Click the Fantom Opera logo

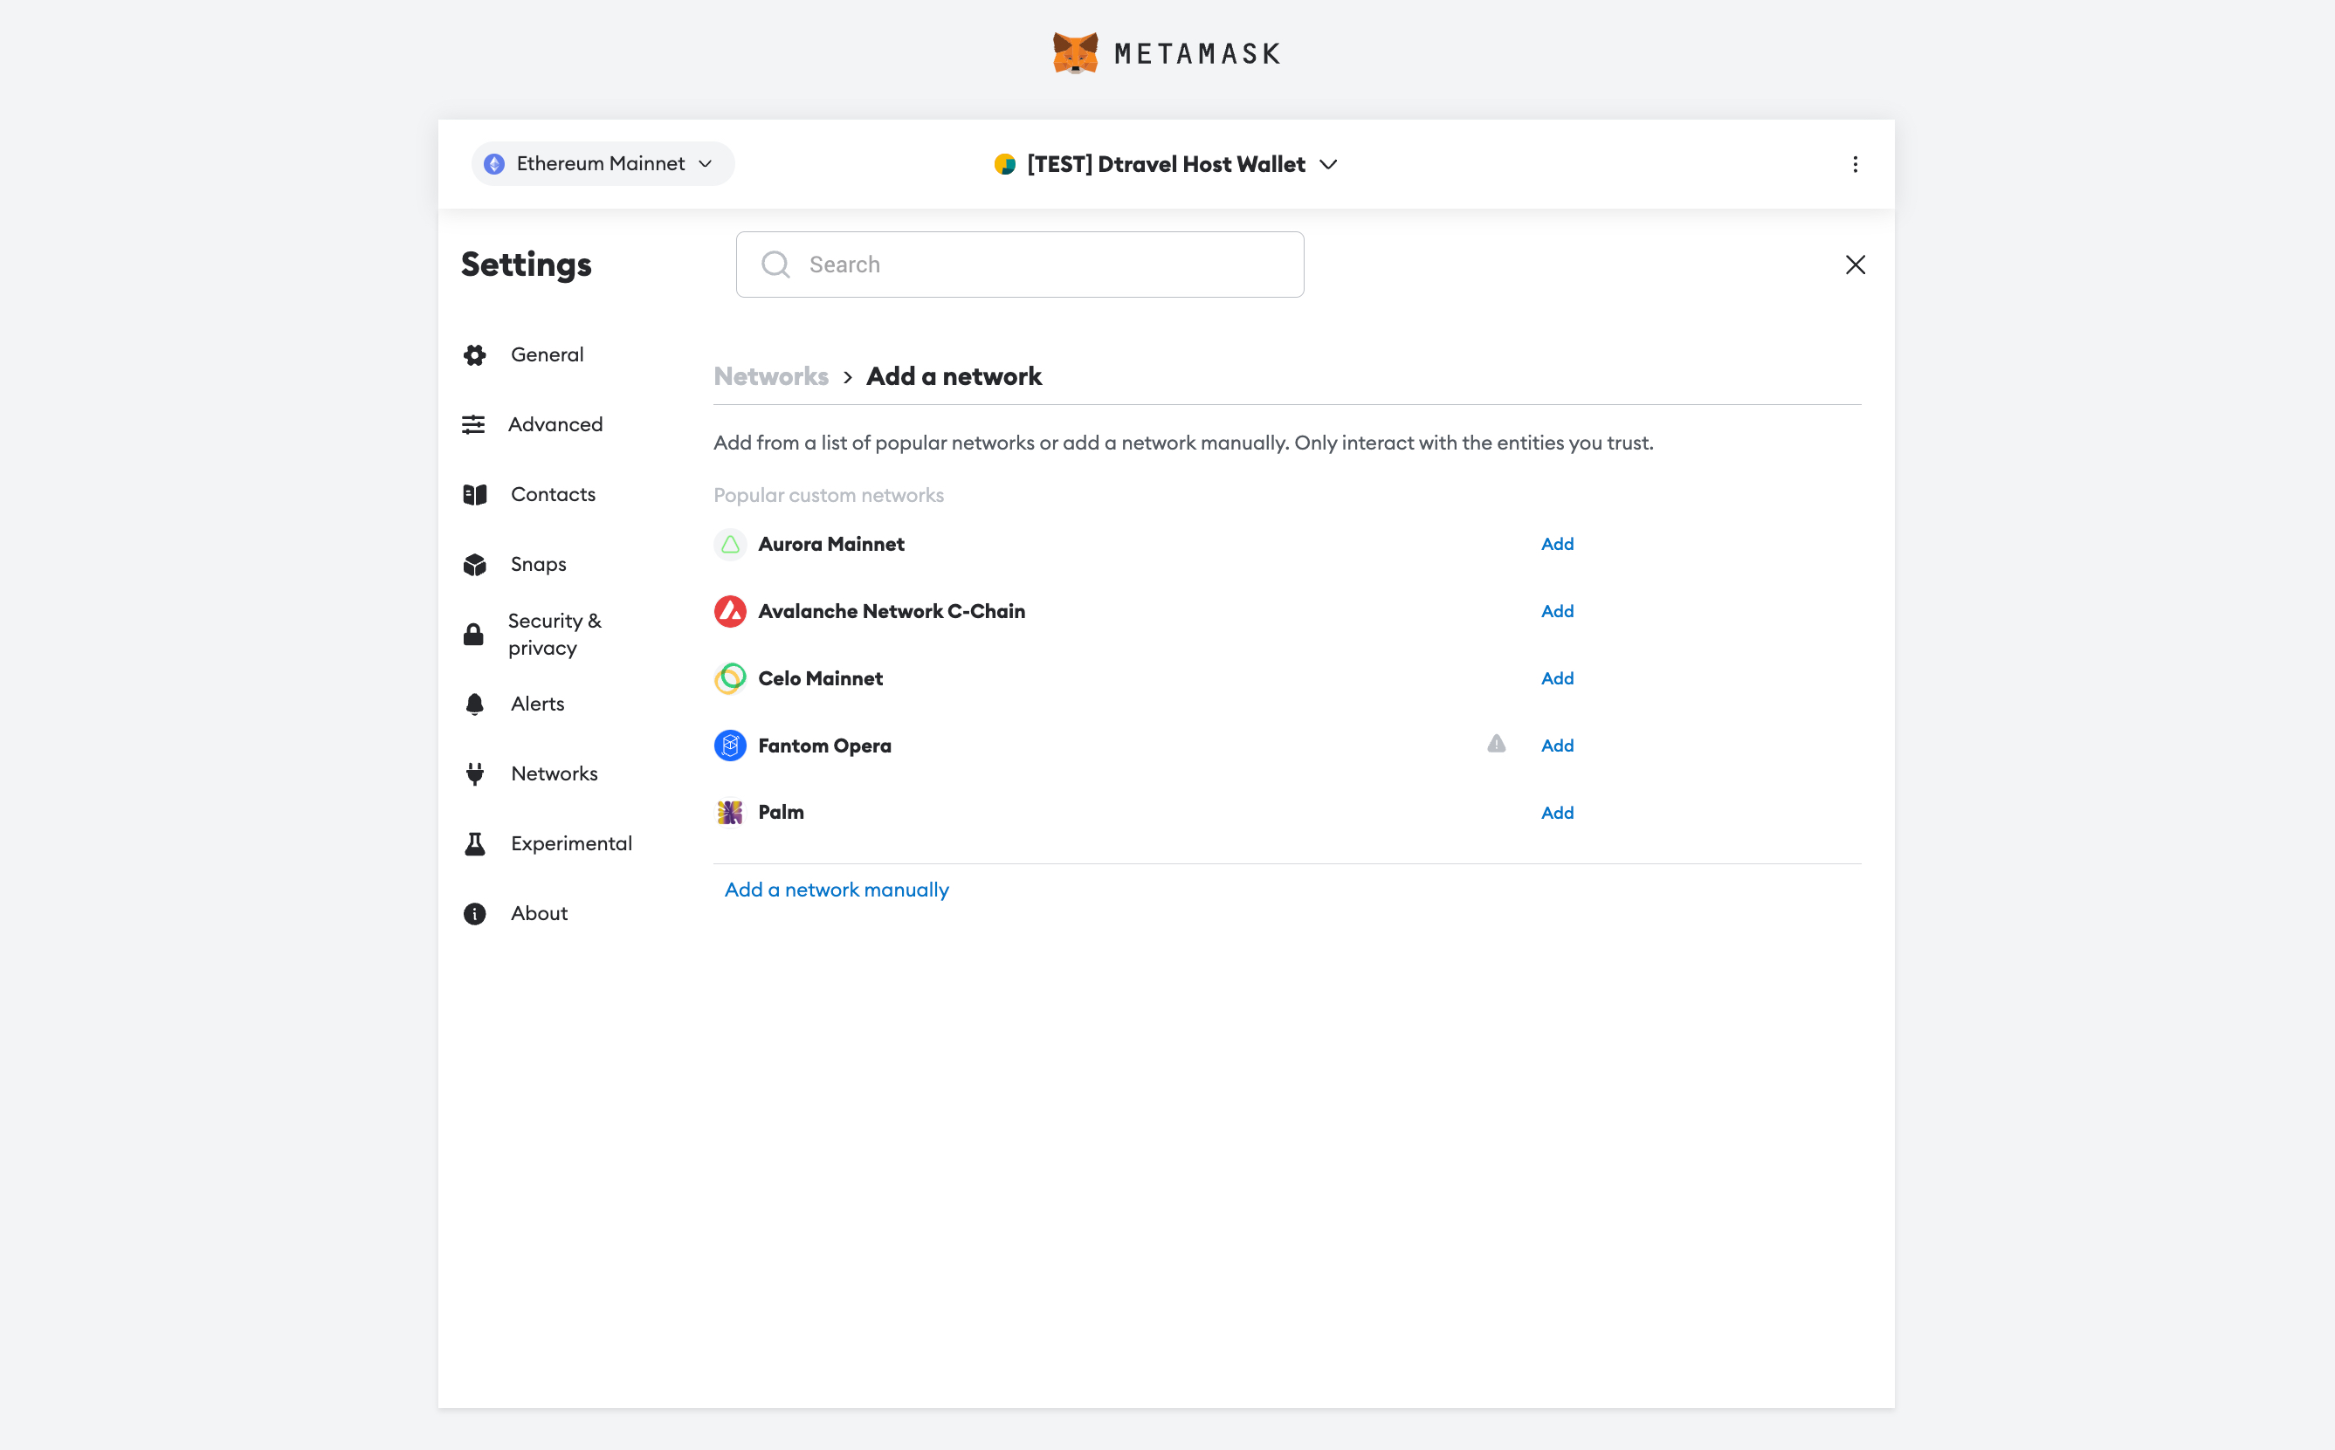tap(730, 746)
